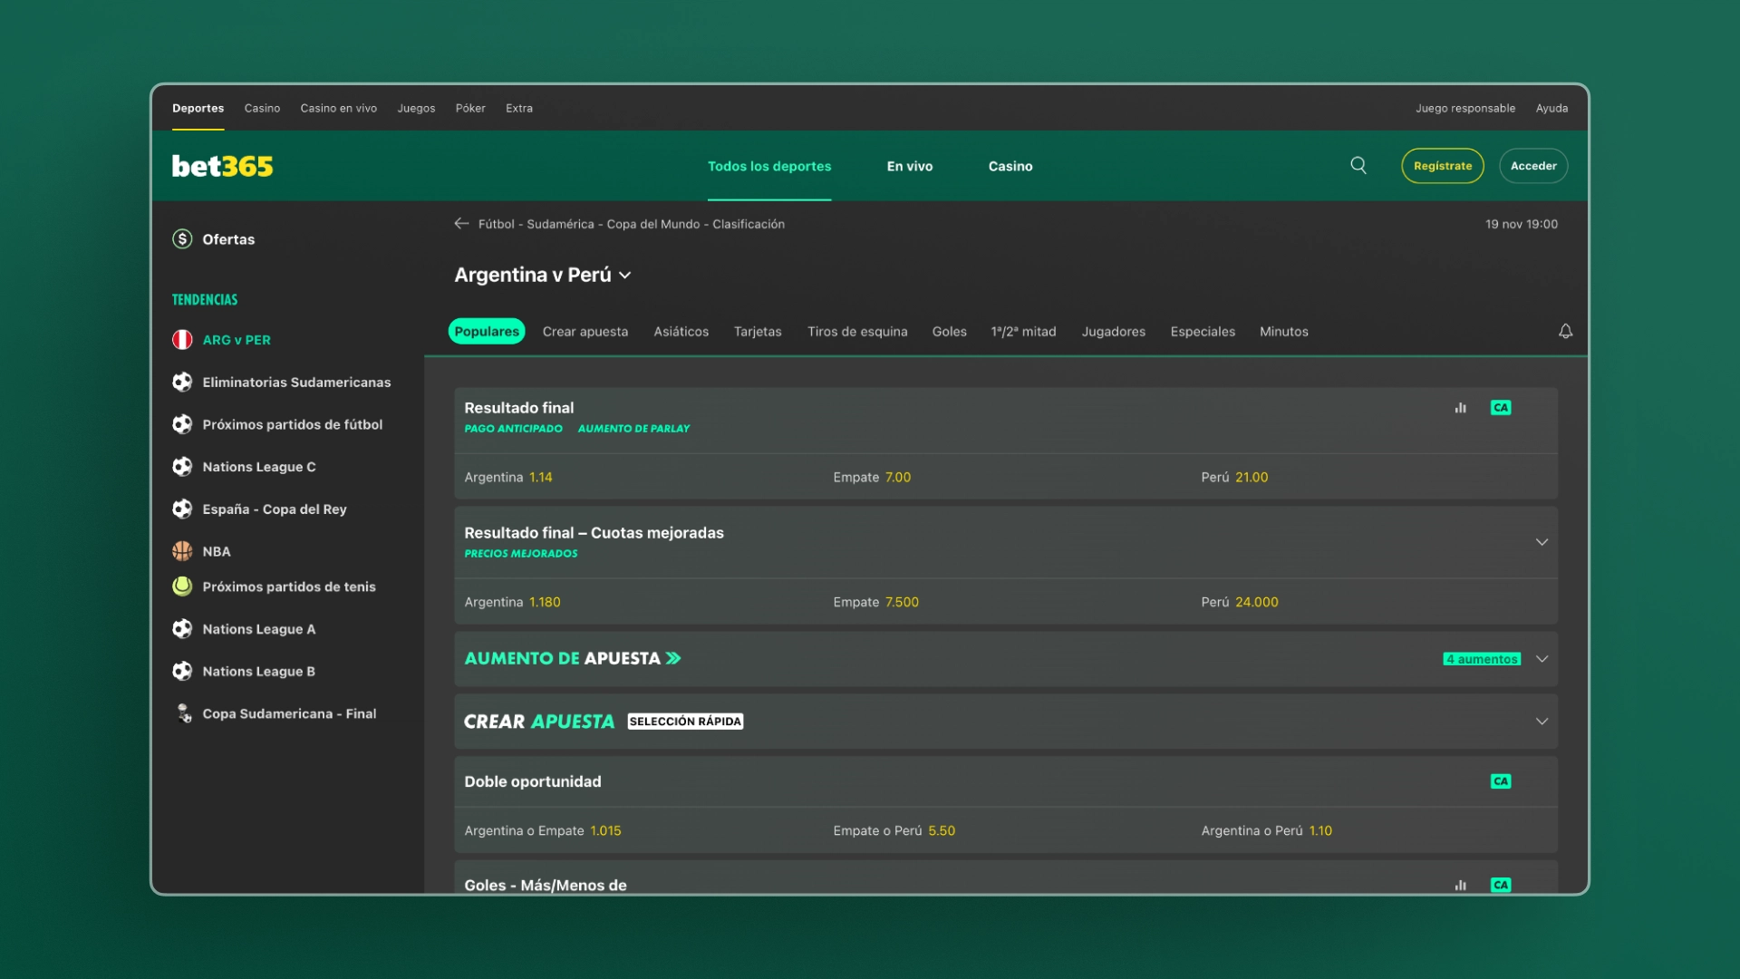Click the Copa Sudamericana - Final player icon
Image resolution: width=1740 pixels, height=979 pixels.
[x=184, y=713]
